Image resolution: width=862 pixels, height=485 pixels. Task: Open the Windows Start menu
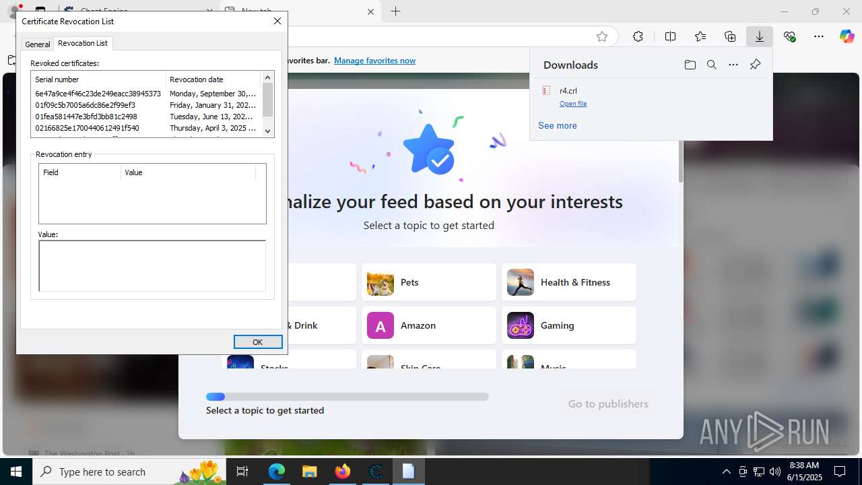[16, 472]
